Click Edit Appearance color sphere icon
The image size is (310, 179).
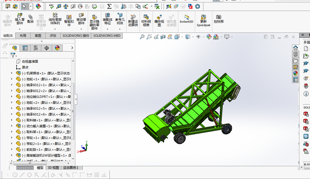(x=209, y=37)
